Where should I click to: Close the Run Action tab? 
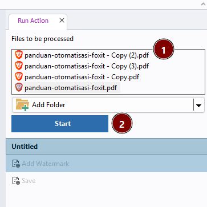[x=62, y=21]
